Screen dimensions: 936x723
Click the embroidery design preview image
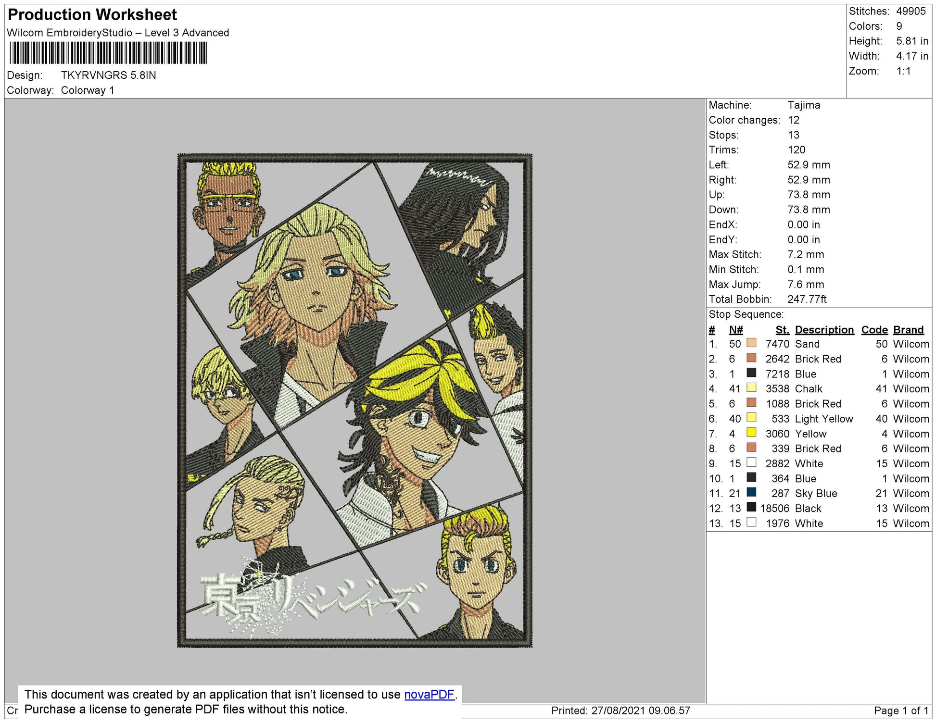355,400
